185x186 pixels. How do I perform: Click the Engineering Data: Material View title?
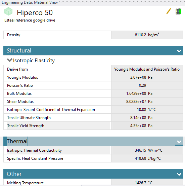click(x=30, y=2)
